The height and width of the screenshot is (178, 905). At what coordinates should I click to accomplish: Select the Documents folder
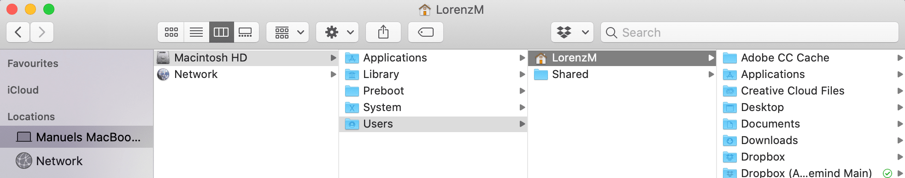(811, 124)
